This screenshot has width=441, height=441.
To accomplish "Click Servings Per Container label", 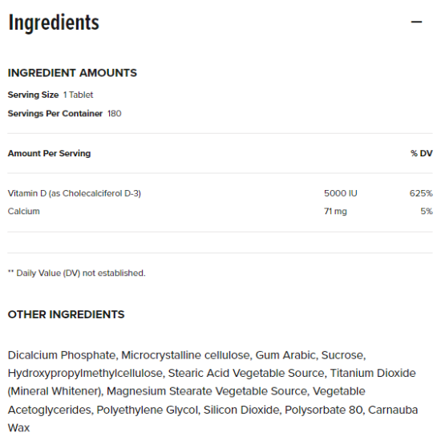I will [55, 114].
